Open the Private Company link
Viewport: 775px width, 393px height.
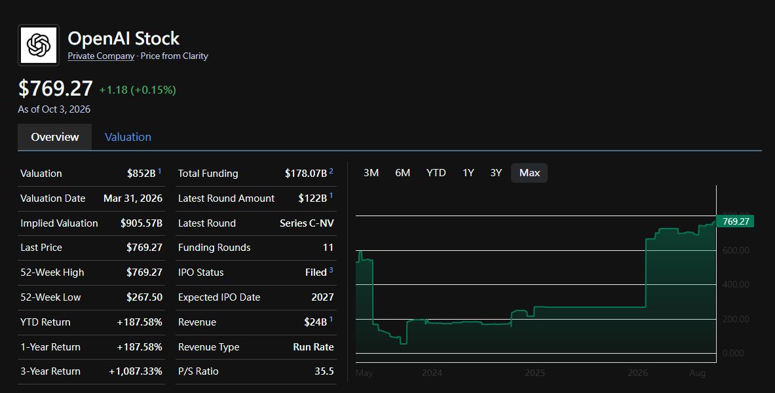click(101, 56)
